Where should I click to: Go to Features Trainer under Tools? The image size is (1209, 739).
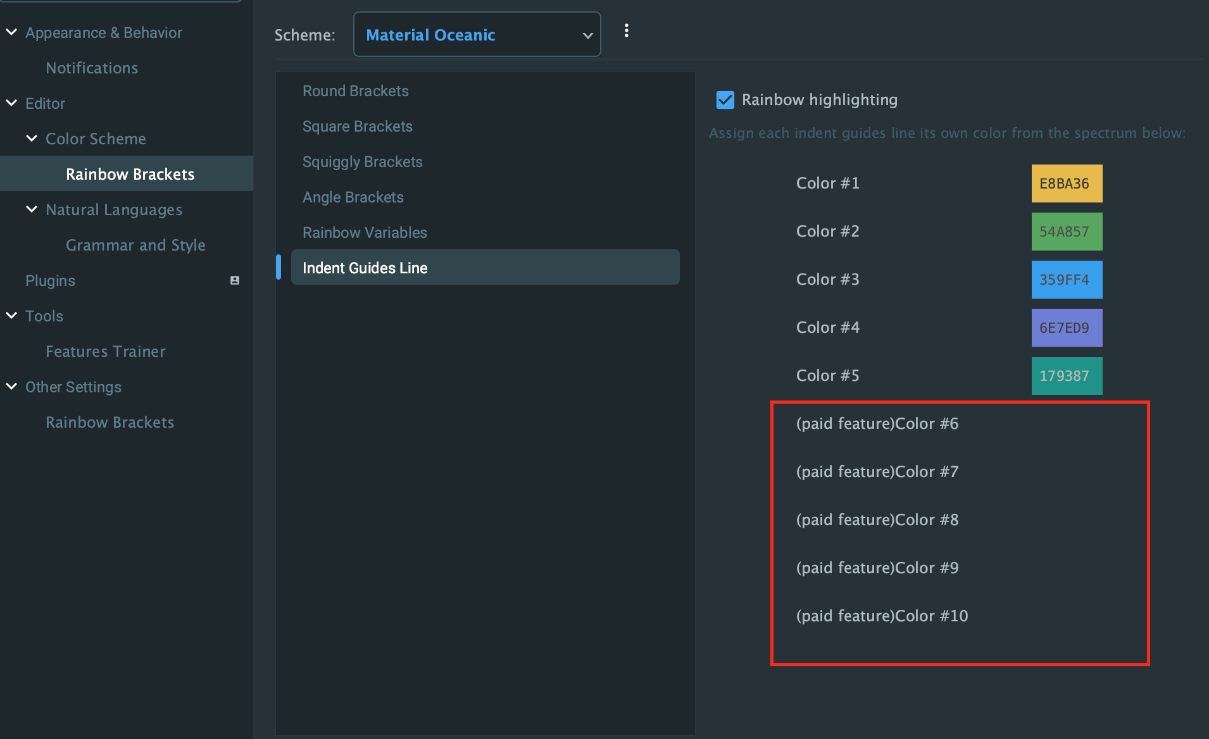click(x=105, y=351)
